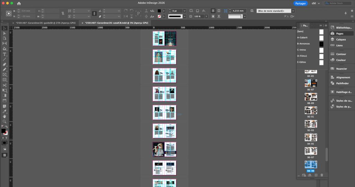Image resolution: width=355 pixels, height=187 pixels.
Task: Select the Eyedropper tool
Action: pyautogui.click(x=4, y=111)
